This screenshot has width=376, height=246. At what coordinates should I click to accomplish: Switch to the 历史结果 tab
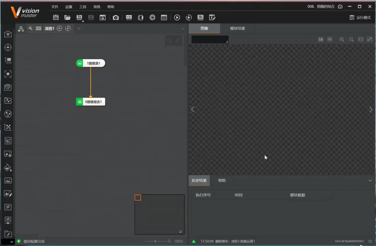[199, 180]
